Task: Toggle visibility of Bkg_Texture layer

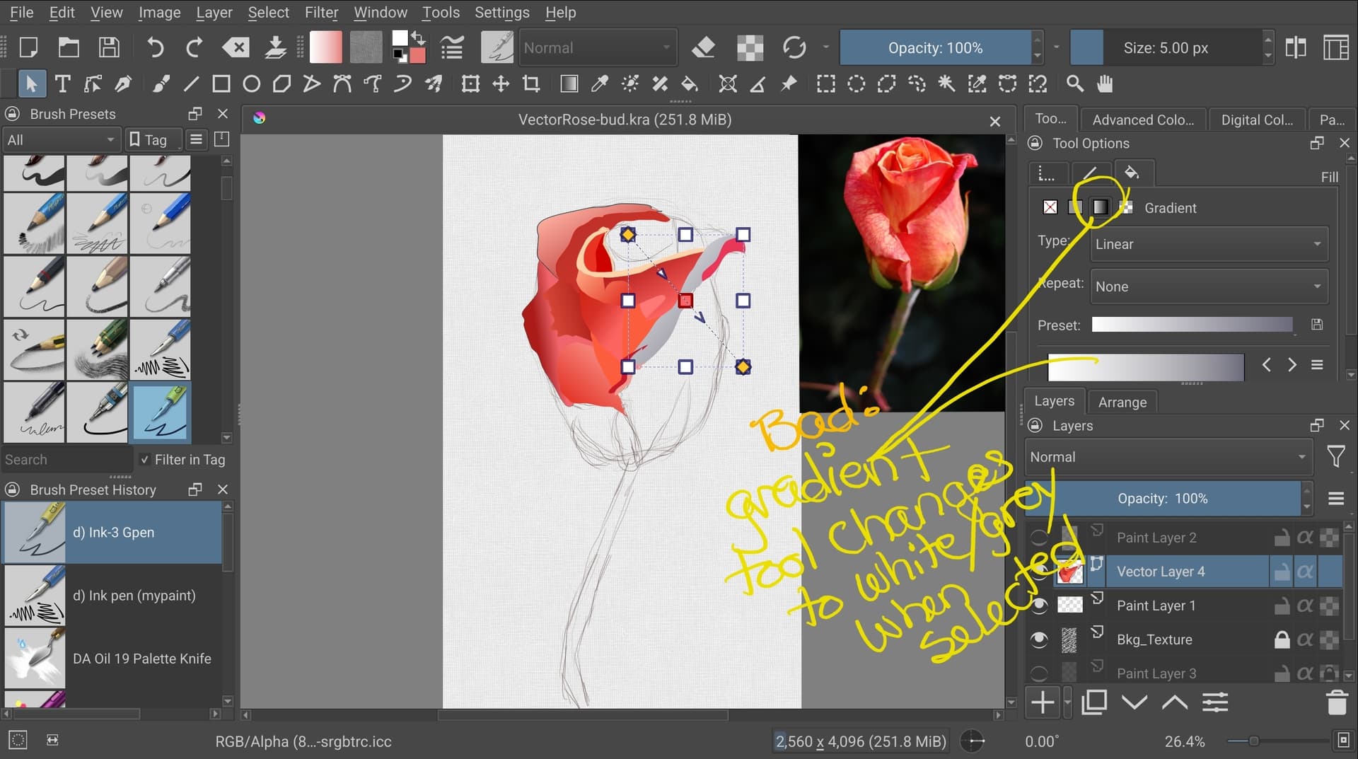Action: click(1038, 639)
